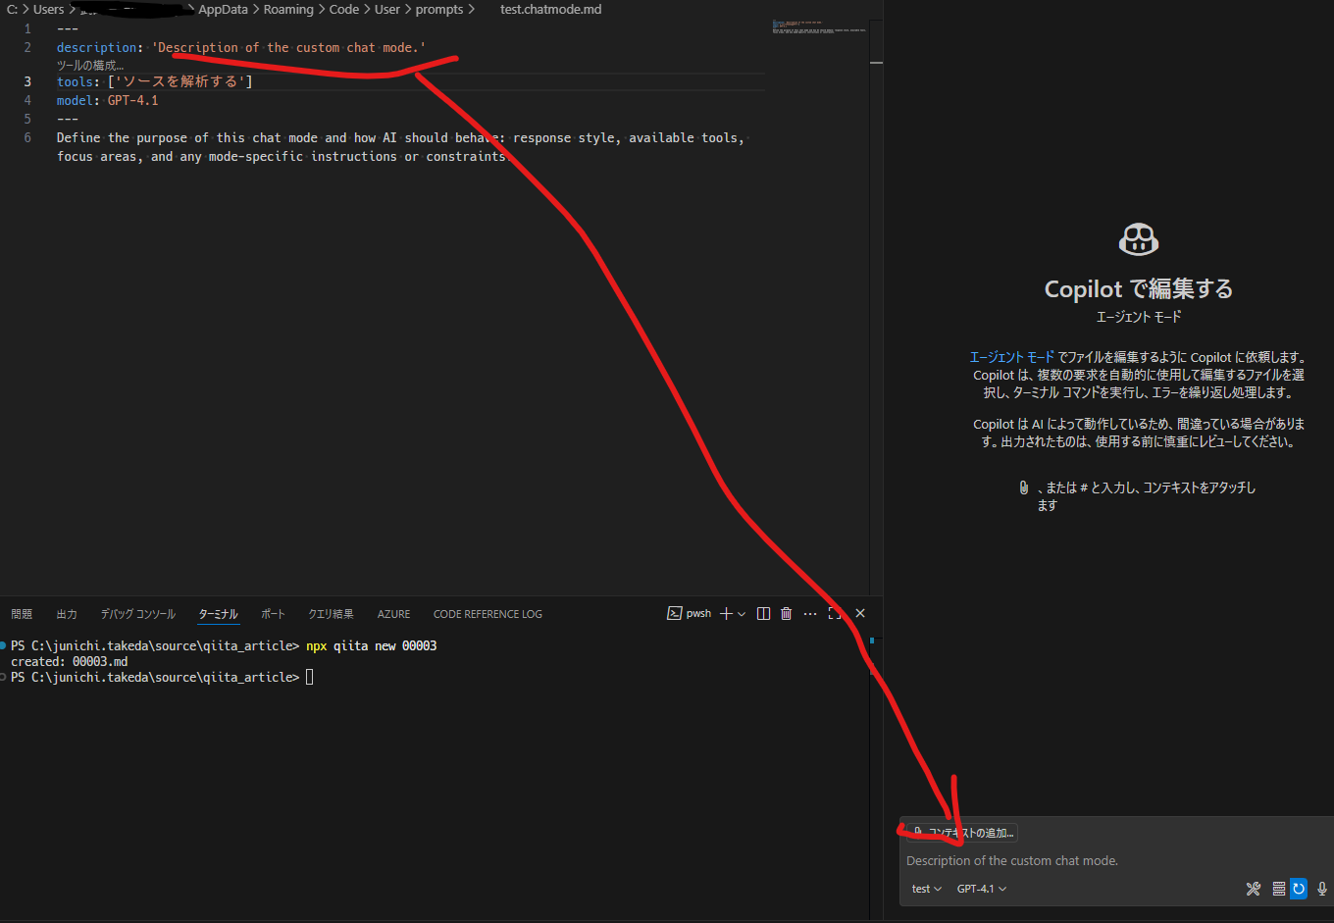
Task: Open the GPT-4.1 model picker
Action: tap(981, 889)
